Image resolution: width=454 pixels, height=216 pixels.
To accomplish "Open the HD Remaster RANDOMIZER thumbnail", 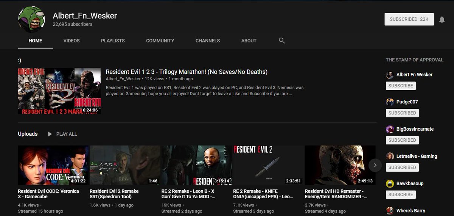I will tap(340, 165).
